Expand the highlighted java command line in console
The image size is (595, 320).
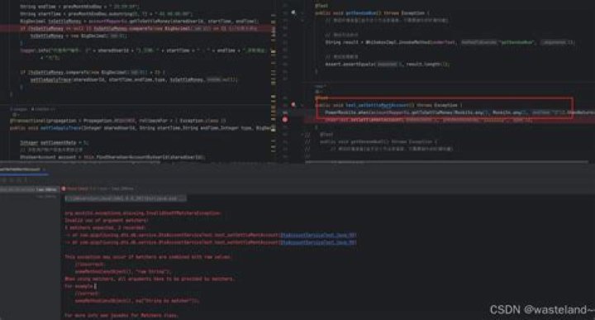coord(126,198)
